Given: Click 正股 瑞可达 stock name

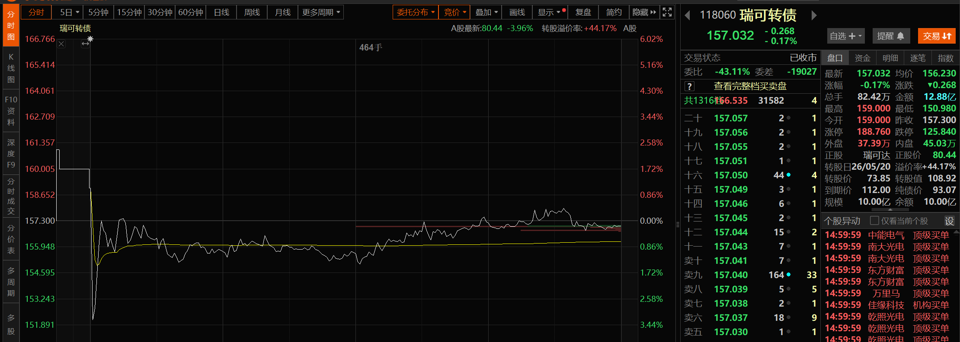Looking at the screenshot, I should pos(877,155).
